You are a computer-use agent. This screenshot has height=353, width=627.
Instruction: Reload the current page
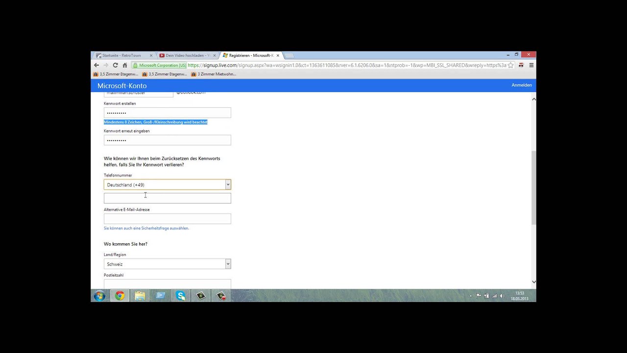[x=115, y=65]
